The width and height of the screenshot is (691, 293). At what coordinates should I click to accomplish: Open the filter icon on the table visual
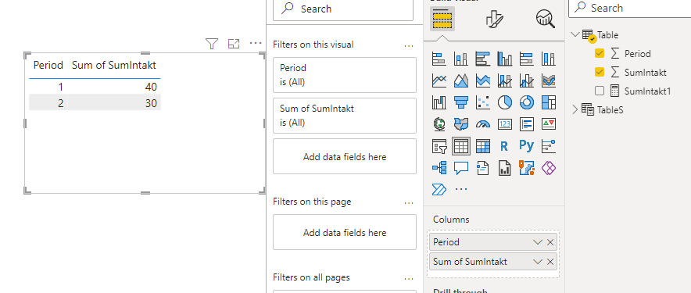pyautogui.click(x=212, y=43)
